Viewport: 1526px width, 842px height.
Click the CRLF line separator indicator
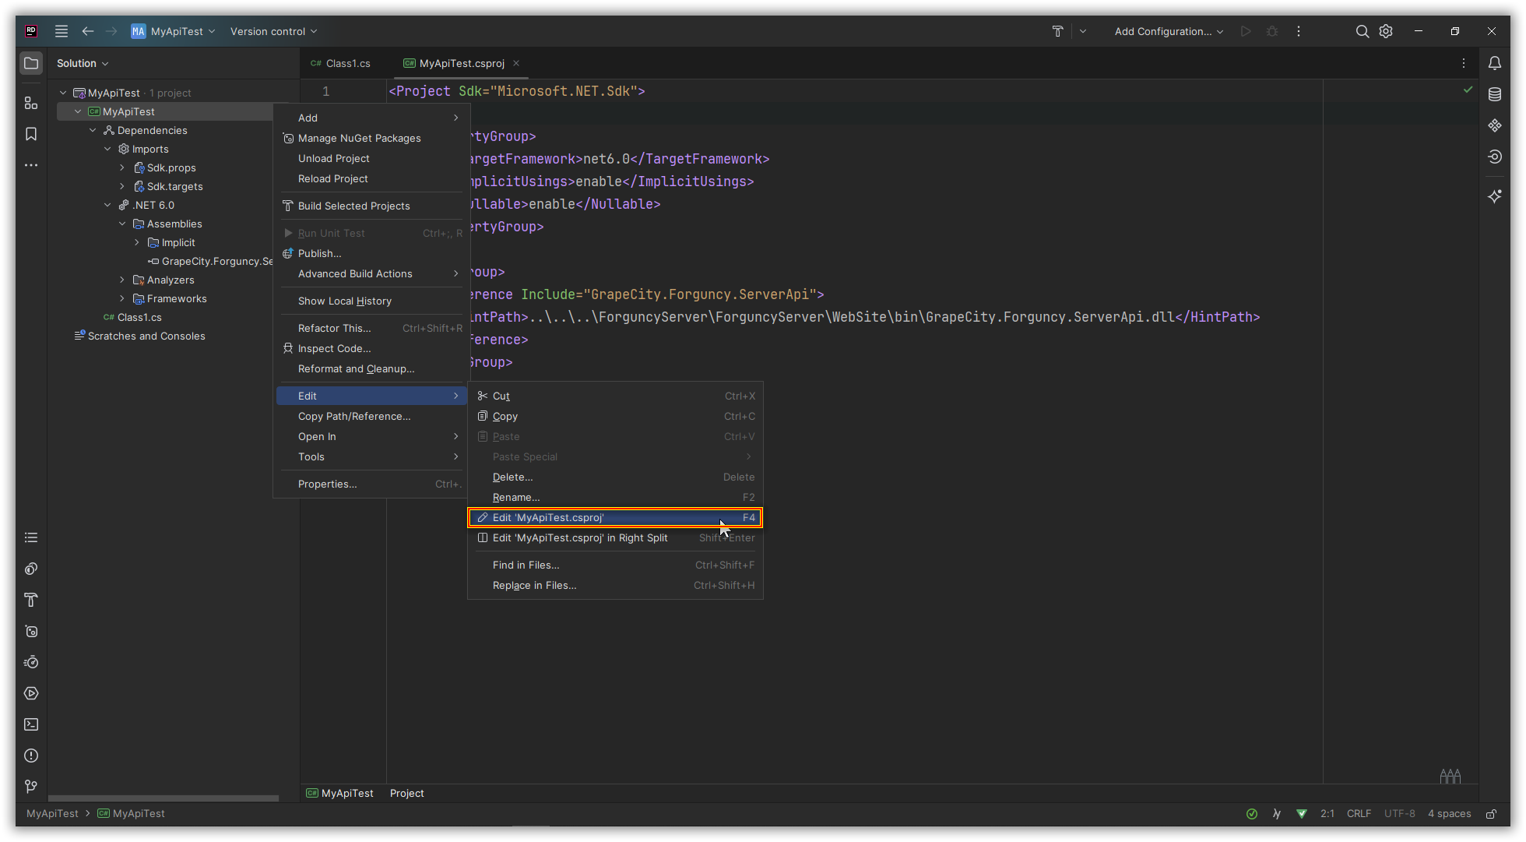[1359, 813]
